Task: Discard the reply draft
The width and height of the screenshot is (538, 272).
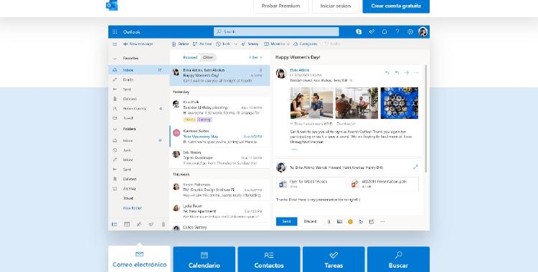Action: pyautogui.click(x=310, y=222)
